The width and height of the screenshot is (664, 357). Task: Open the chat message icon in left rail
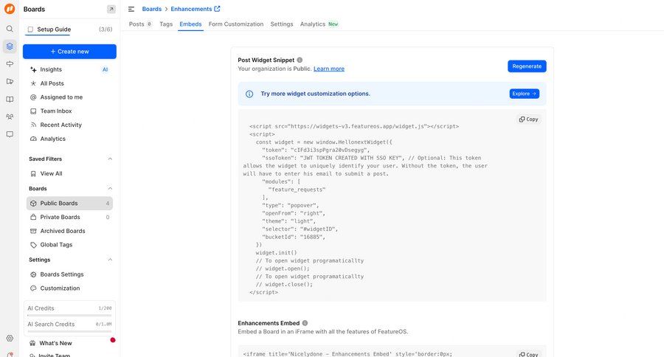[10, 134]
